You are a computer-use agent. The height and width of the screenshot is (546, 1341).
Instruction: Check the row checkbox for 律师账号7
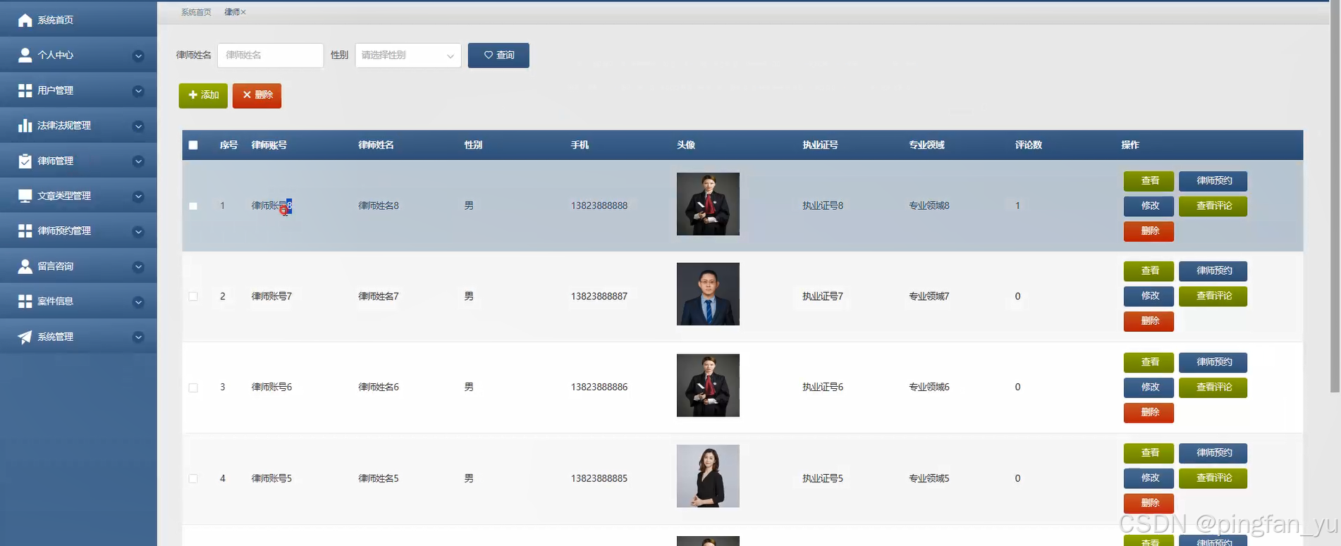coord(193,297)
